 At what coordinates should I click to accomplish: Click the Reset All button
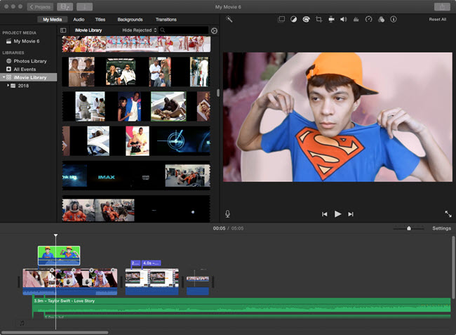(x=437, y=20)
